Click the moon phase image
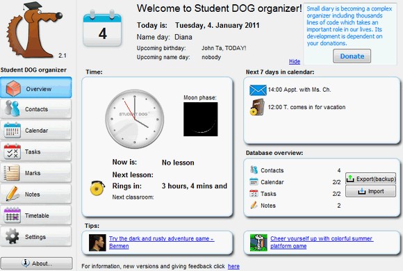This screenshot has width=403, height=271. click(x=201, y=119)
